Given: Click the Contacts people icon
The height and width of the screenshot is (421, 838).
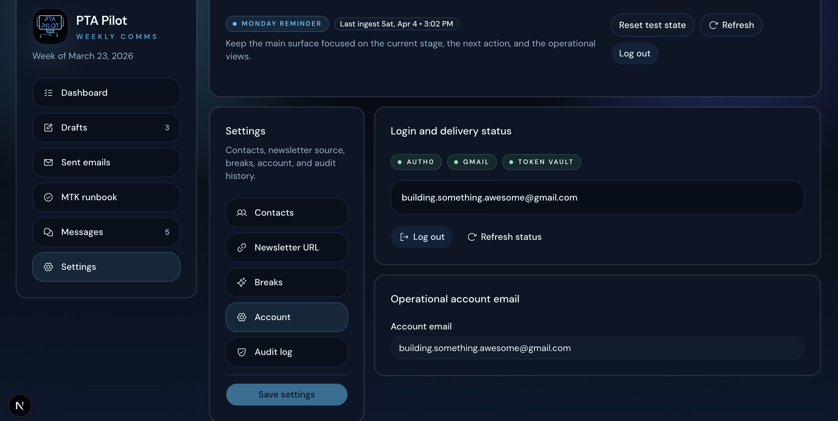Looking at the screenshot, I should coord(241,213).
